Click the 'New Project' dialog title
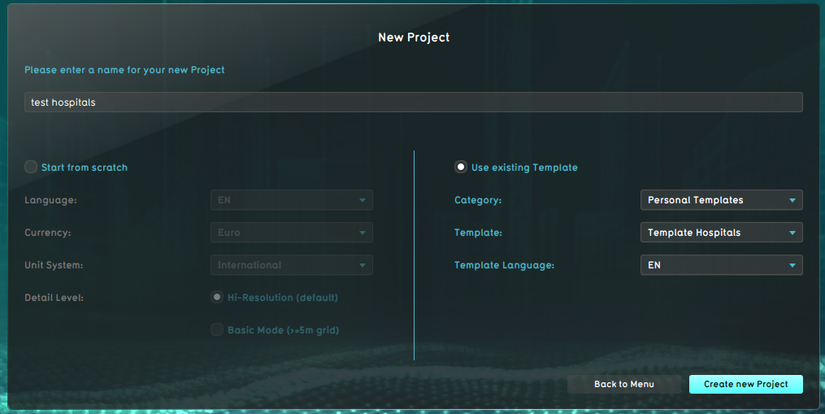The image size is (825, 414). [x=414, y=37]
